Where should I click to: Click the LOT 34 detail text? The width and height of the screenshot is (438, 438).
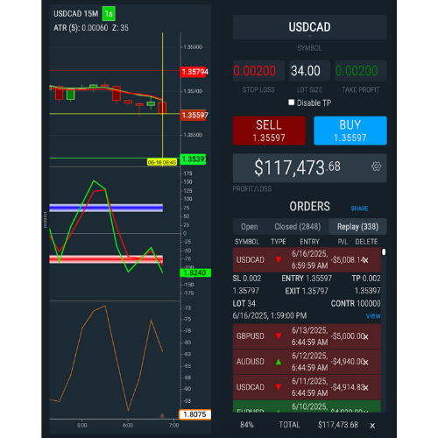[244, 304]
